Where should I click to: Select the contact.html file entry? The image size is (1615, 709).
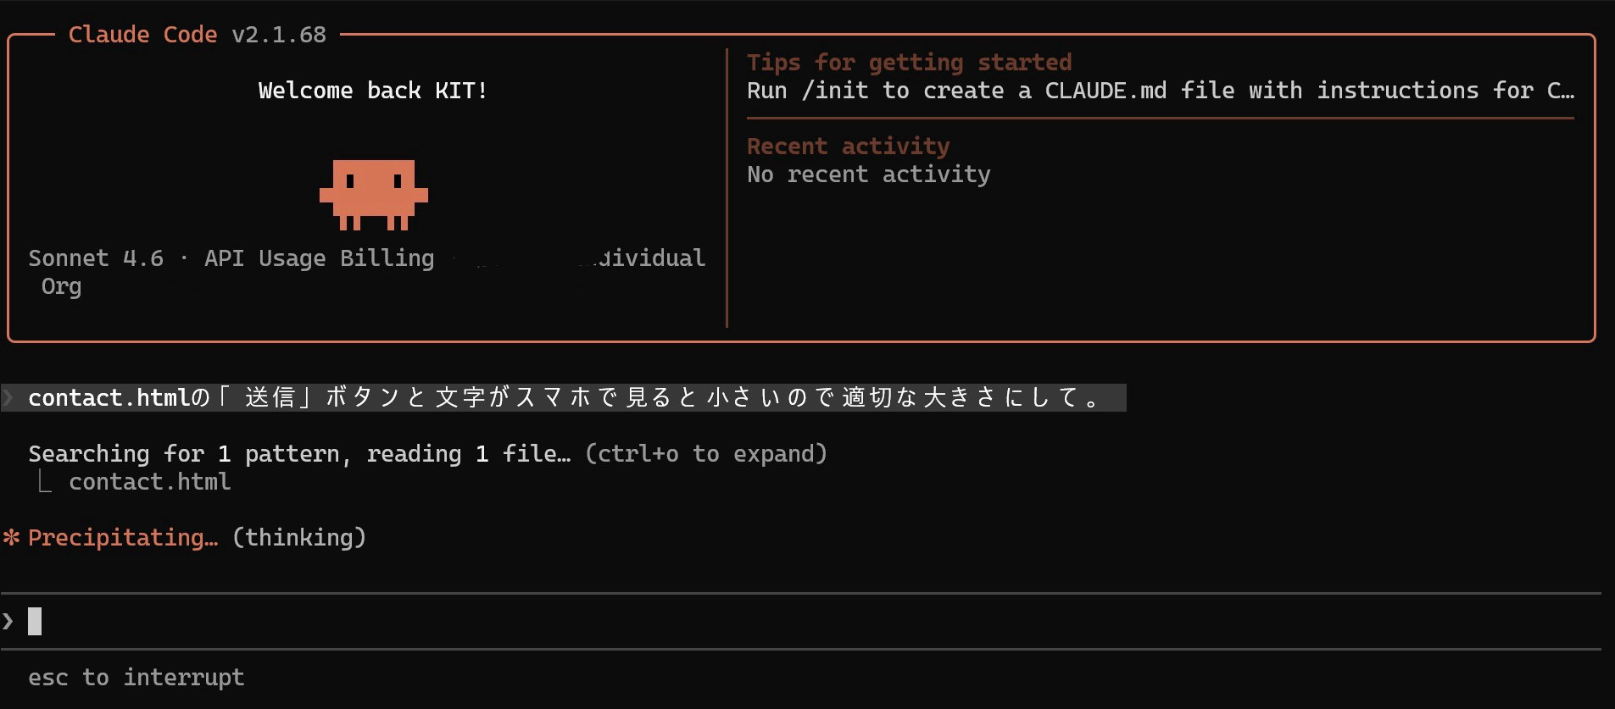[149, 482]
